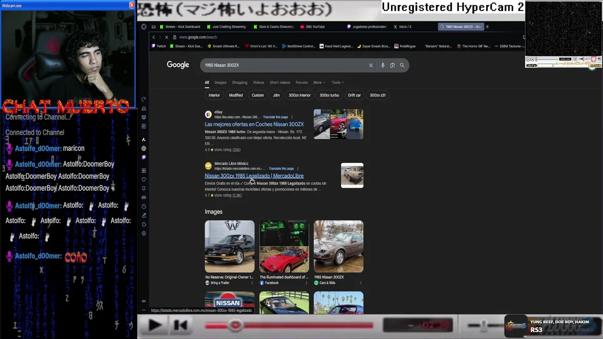Open ChatGPT sidebar icon
Screen dimensions: 603x339
coord(144,148)
